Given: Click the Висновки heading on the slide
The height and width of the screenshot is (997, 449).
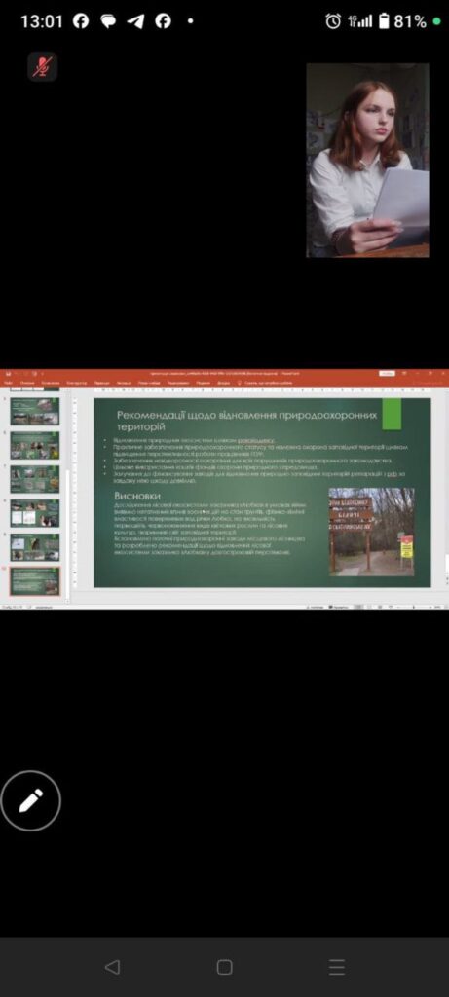Looking at the screenshot, I should pos(136,496).
